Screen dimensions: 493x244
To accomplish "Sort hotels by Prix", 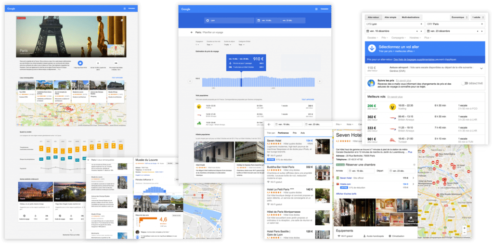I will (295, 133).
